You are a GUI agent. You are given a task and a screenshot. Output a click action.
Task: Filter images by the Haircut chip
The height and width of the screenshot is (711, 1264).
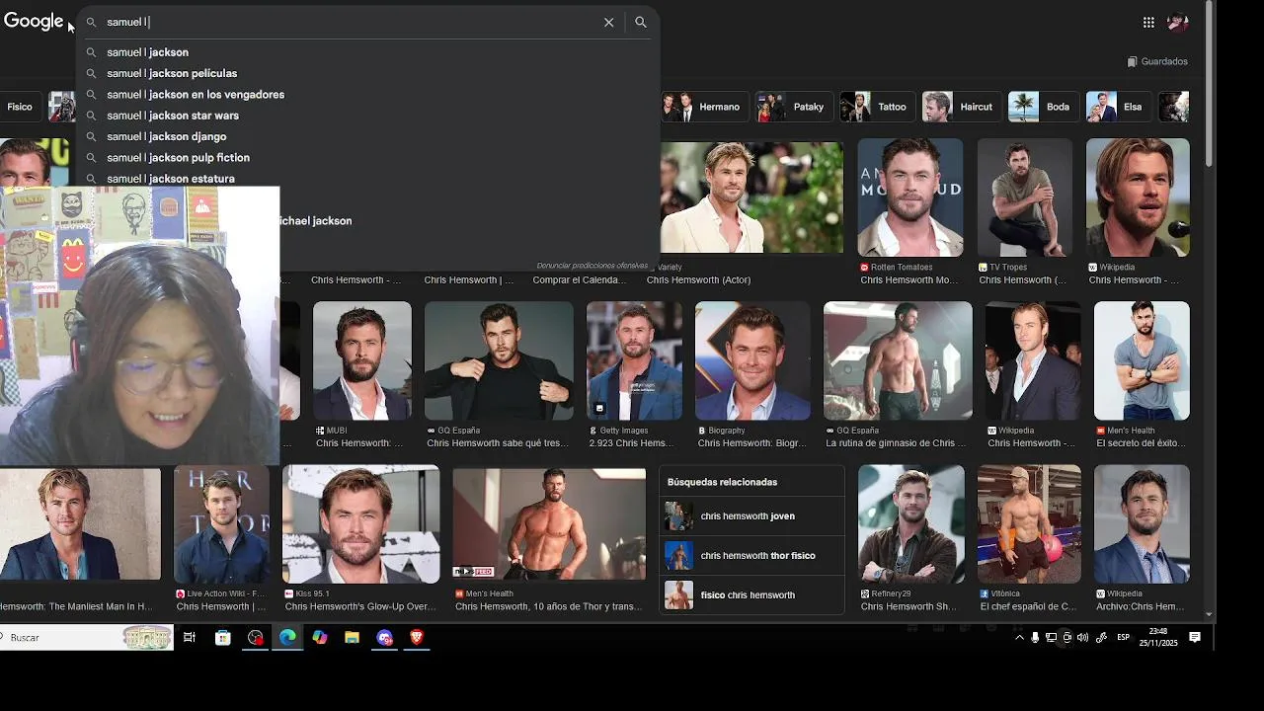962,107
